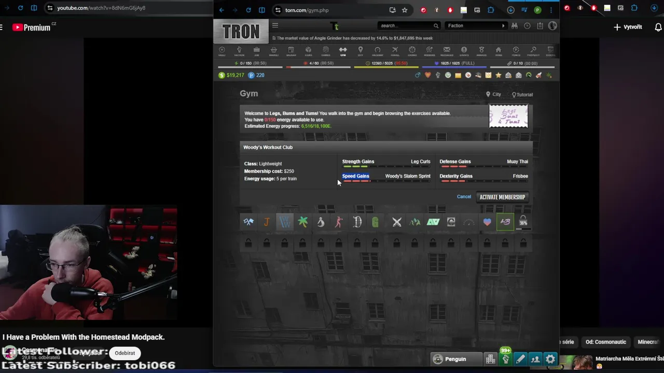Open the Property key icon
Screen dimensions: 664x373
click(533, 51)
